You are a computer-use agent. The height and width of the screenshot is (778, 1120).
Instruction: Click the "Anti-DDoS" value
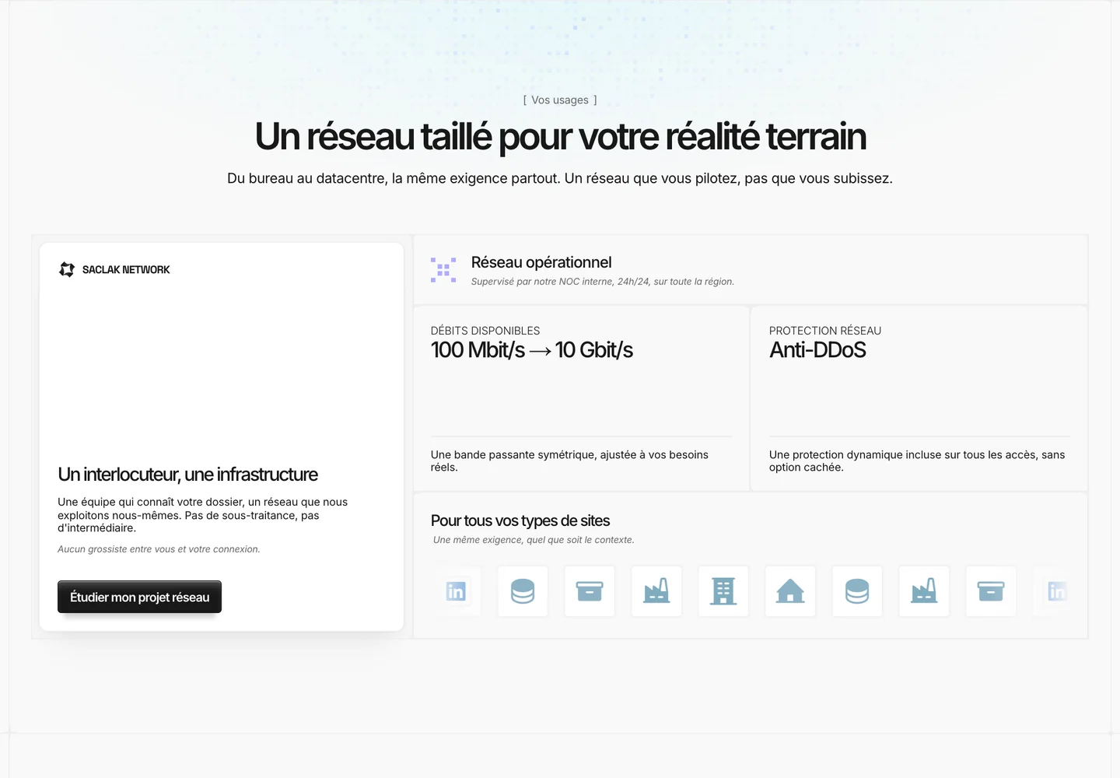[817, 350]
